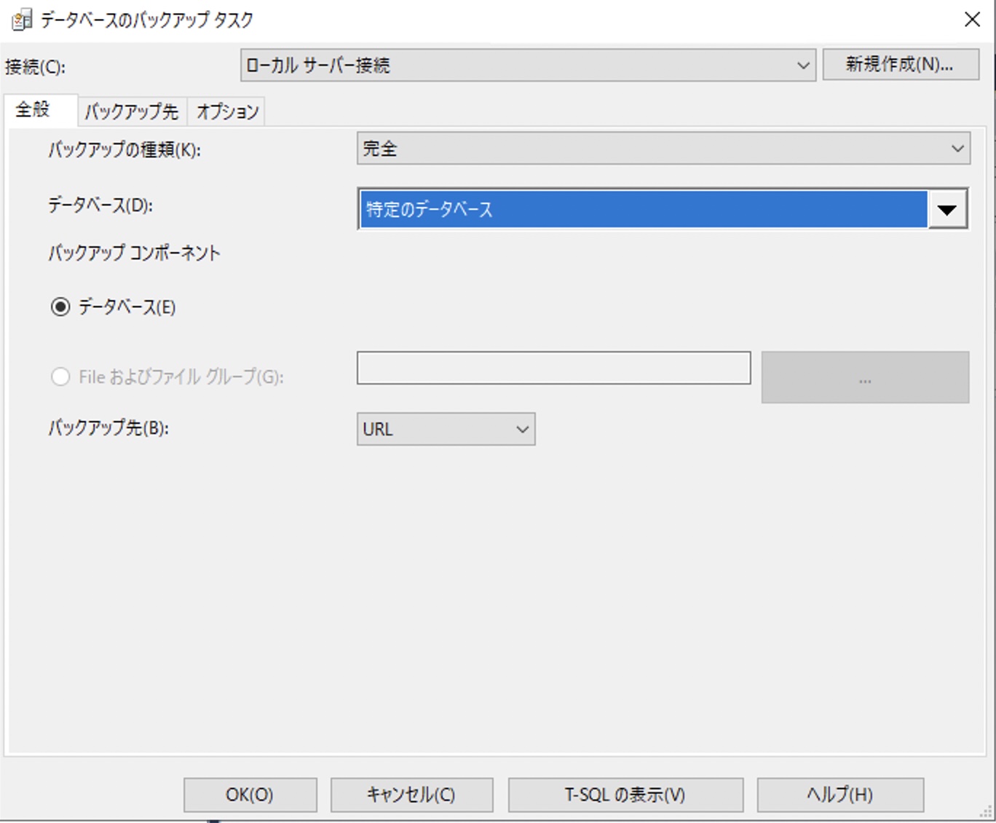Switch to the 全般 tab
996x823 pixels.
point(33,110)
